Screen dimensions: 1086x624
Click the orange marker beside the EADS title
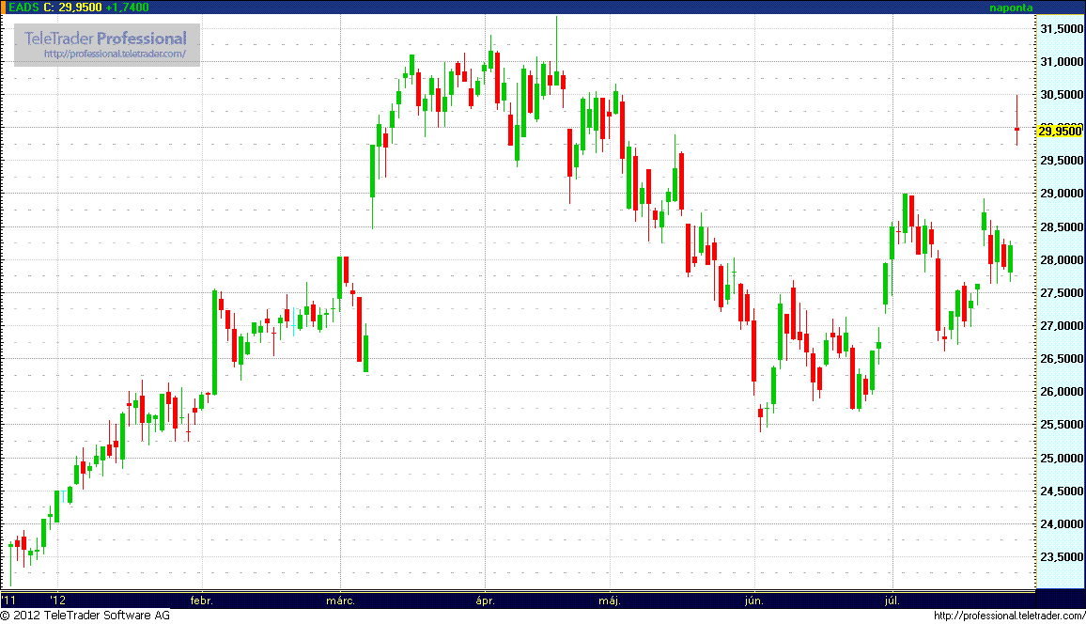click(x=4, y=7)
